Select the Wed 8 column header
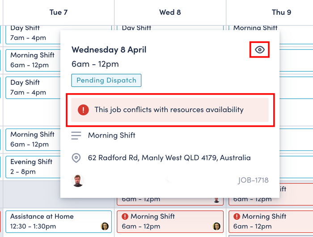This screenshot has height=237, width=313. tap(170, 12)
